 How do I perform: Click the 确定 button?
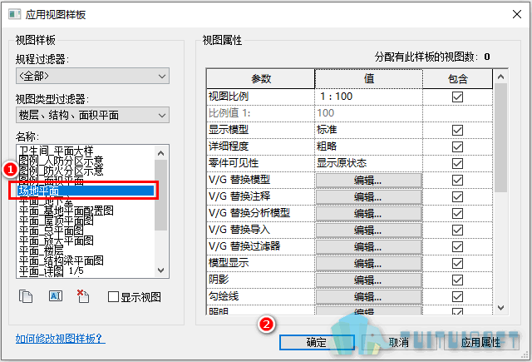click(317, 342)
